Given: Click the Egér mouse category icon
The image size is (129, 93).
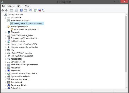Looking at the screenshot, I should point(9,38).
